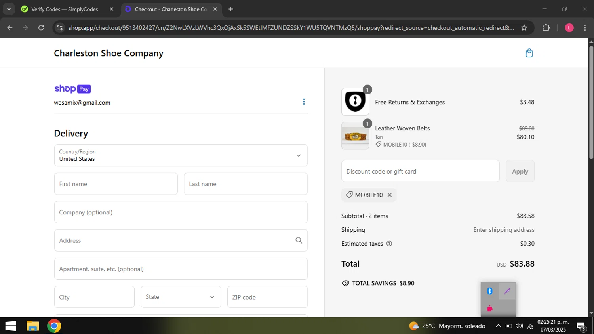Viewport: 594px width, 334px height.
Task: View site information icon in the address bar
Action: (60, 28)
